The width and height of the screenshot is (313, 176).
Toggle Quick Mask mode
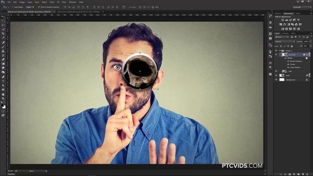coord(3,111)
